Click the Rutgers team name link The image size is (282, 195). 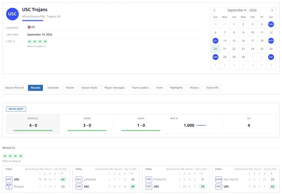pyautogui.click(x=19, y=186)
